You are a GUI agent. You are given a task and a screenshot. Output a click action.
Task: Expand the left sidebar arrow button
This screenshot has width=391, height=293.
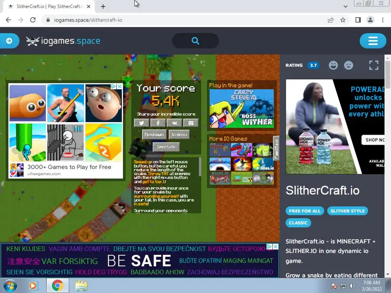9,41
